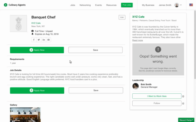Viewport: 196px width, 122px height.
Task: Open the Jobs menu item
Action: [73, 5]
